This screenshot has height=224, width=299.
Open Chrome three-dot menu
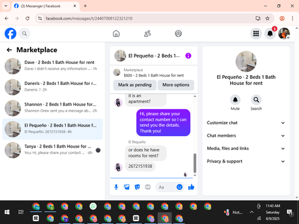click(292, 19)
